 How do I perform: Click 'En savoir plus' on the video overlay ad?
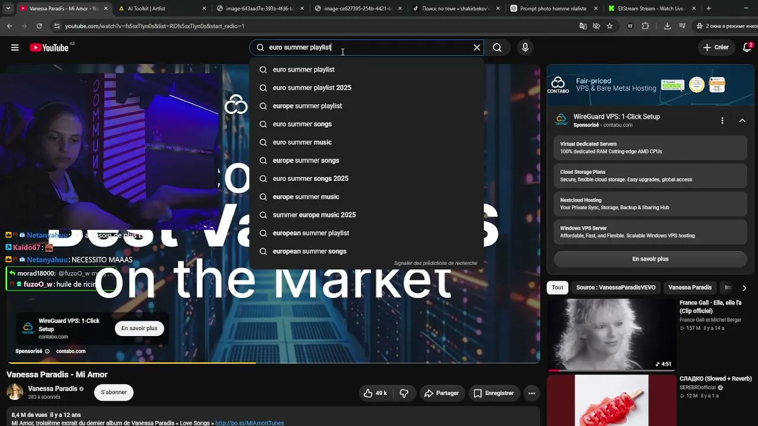coord(139,328)
